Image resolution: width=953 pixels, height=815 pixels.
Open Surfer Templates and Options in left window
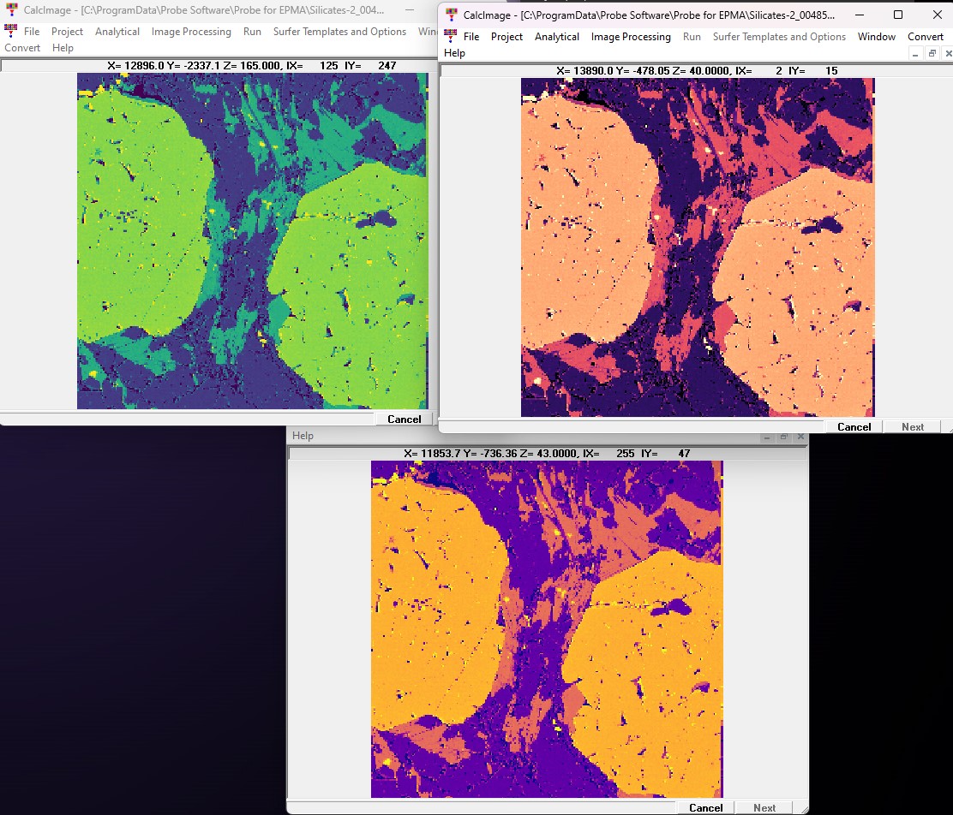[339, 32]
